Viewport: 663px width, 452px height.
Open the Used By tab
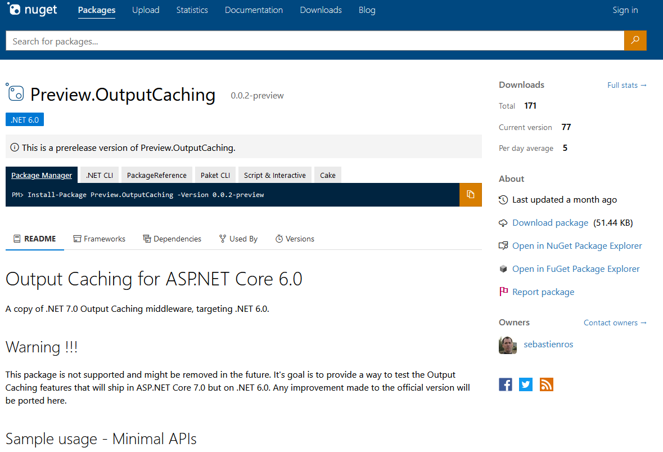tap(238, 239)
